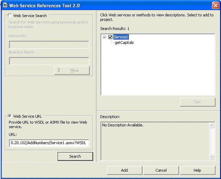
Task: Click into the URL input field
Action: (x=49, y=143)
